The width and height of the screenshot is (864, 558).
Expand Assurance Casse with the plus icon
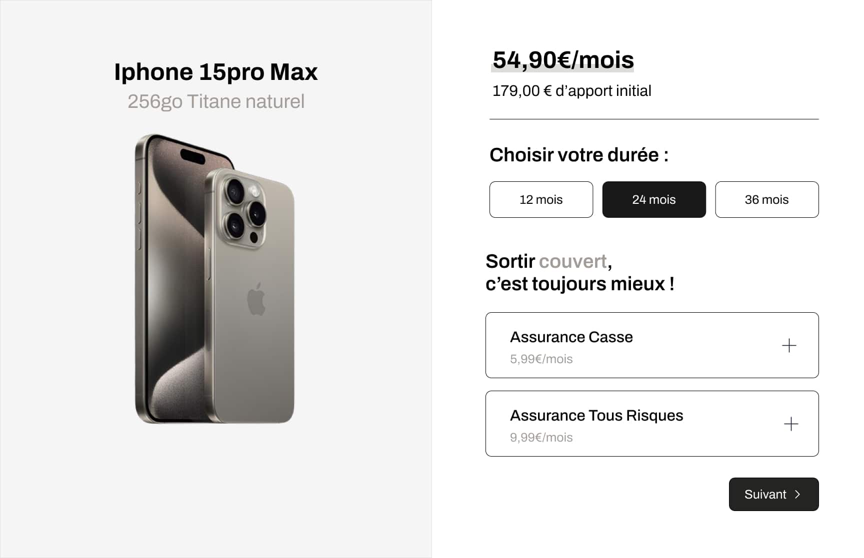pos(789,345)
